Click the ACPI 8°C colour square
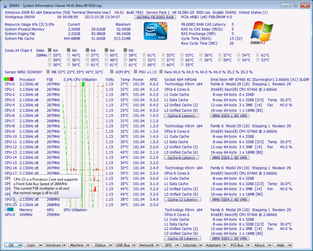The image size is (313, 251). click(x=112, y=72)
